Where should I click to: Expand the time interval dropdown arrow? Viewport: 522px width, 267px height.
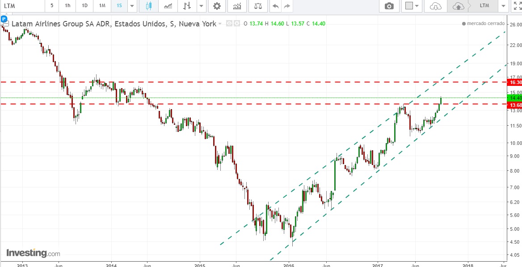tap(132, 6)
